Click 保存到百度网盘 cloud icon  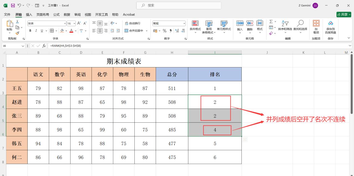tap(330, 23)
